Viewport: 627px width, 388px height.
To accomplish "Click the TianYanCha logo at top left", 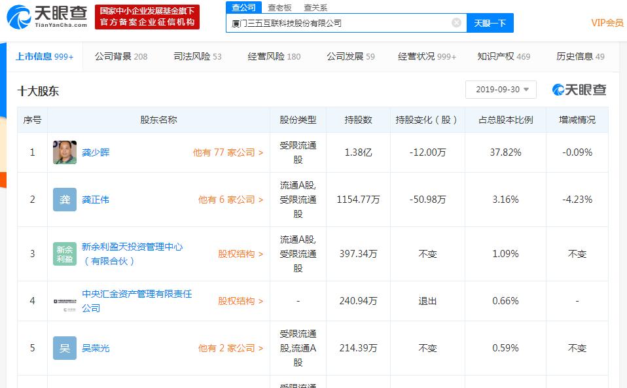I will coord(47,17).
